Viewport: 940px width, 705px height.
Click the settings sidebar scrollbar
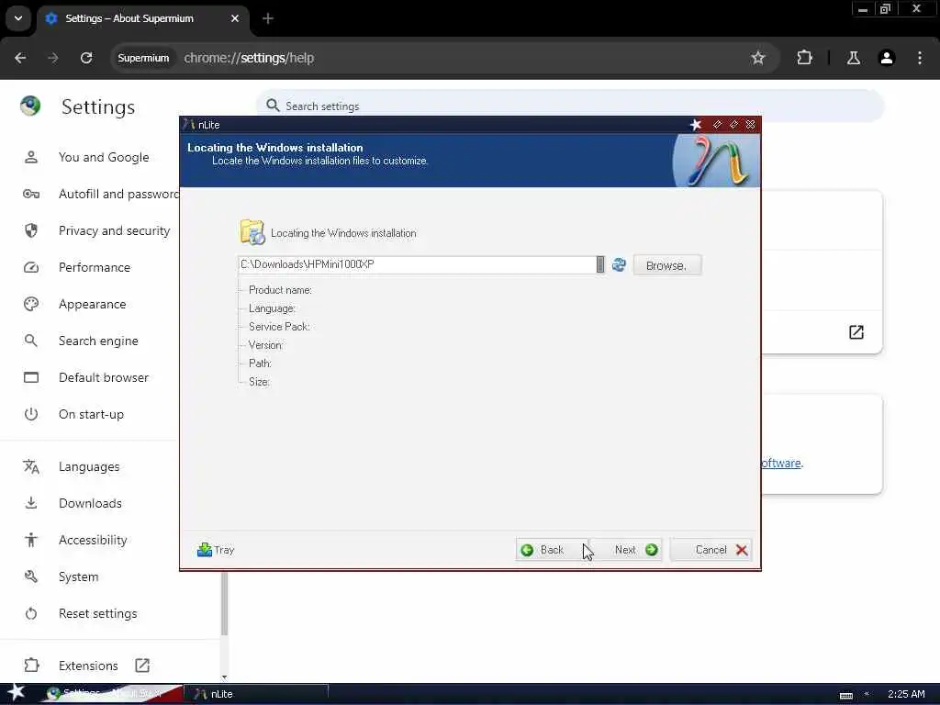click(224, 603)
